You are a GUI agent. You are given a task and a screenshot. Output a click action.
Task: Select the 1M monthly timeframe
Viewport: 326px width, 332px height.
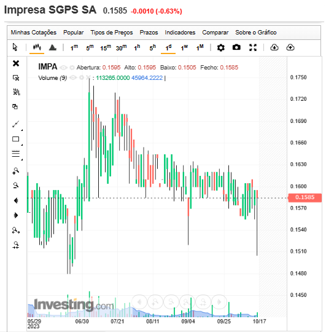point(200,47)
